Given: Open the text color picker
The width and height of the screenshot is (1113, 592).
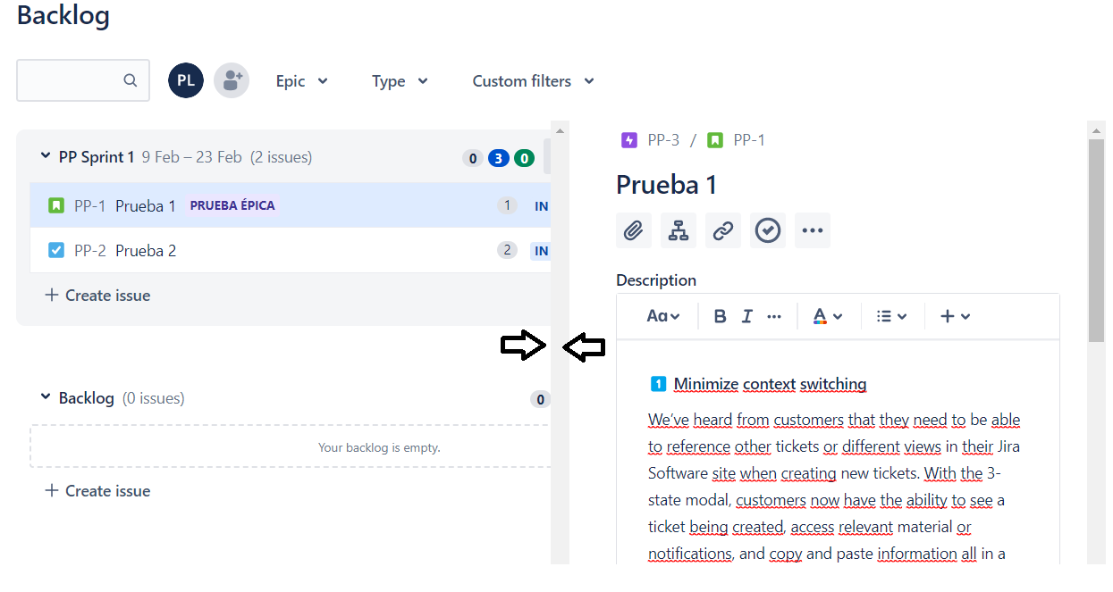Looking at the screenshot, I should tap(827, 316).
